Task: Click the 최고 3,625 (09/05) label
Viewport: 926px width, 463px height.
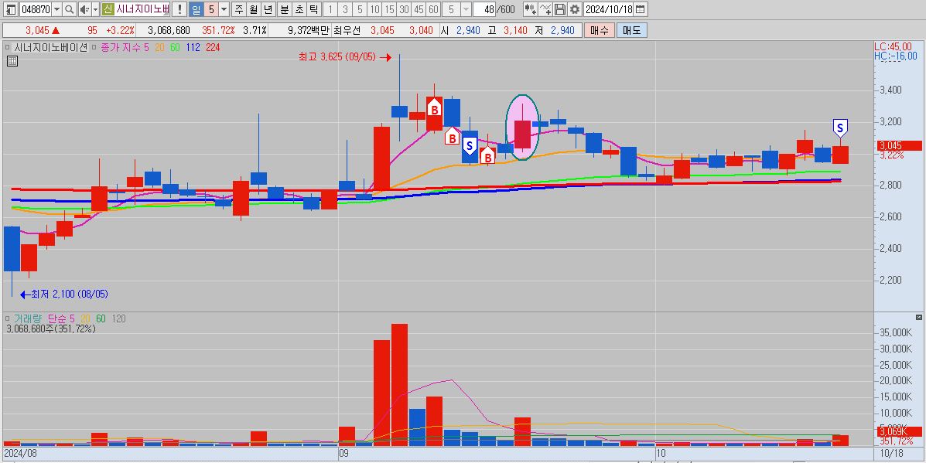Action: [x=337, y=57]
